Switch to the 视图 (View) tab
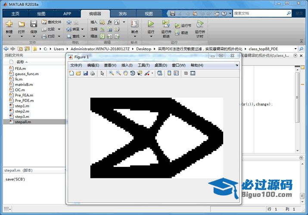The image size is (308, 215). tap(149, 14)
